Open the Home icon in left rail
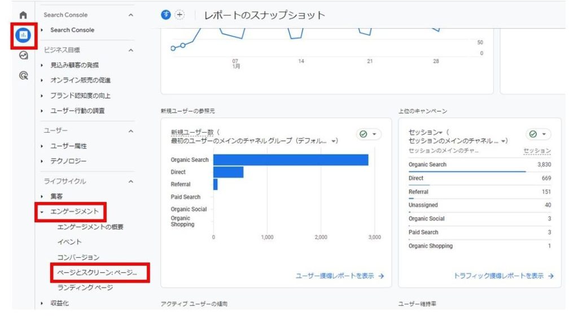The width and height of the screenshot is (578, 321). point(23,15)
